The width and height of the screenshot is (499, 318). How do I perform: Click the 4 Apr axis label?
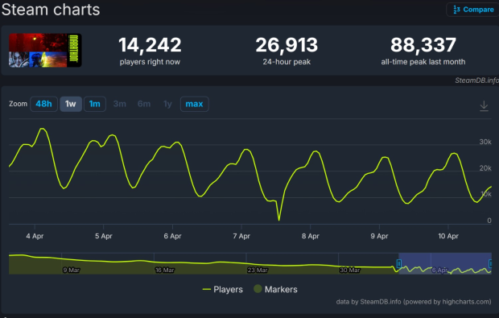click(35, 236)
